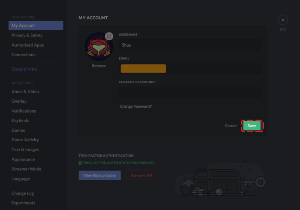Open My Account settings
Image resolution: width=300 pixels, height=210 pixels.
click(x=36, y=25)
